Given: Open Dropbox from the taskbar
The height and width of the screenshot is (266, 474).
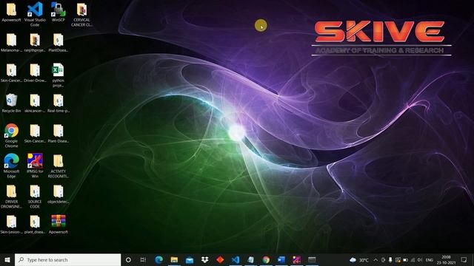Looking at the screenshot, I should (x=205, y=259).
